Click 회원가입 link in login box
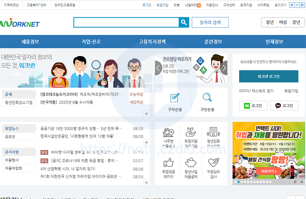Image resolution: width=306 pixels, height=199 pixels. pyautogui.click(x=291, y=91)
